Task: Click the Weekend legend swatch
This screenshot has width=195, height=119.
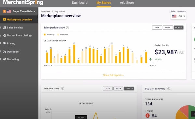Action: tap(58, 35)
